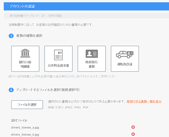Select the 運転免許証 label
Screen dimensions: 169x137
click(125, 64)
